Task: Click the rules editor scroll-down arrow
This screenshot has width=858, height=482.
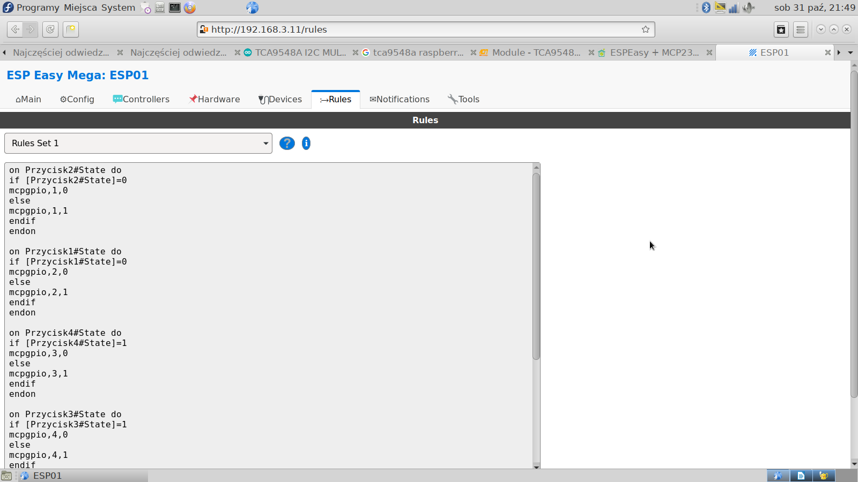Action: pyautogui.click(x=536, y=466)
